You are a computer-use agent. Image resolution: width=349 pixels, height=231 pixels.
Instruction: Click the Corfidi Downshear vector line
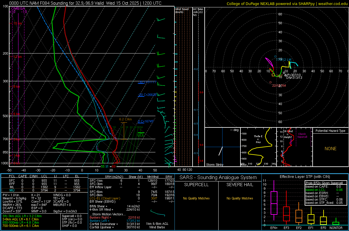click(x=115, y=224)
